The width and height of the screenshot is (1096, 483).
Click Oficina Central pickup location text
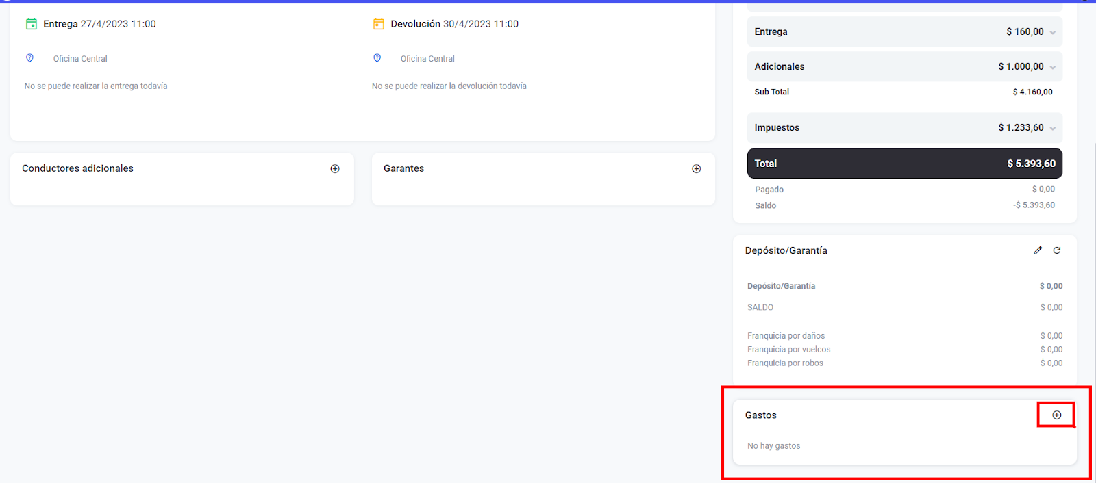coord(80,59)
